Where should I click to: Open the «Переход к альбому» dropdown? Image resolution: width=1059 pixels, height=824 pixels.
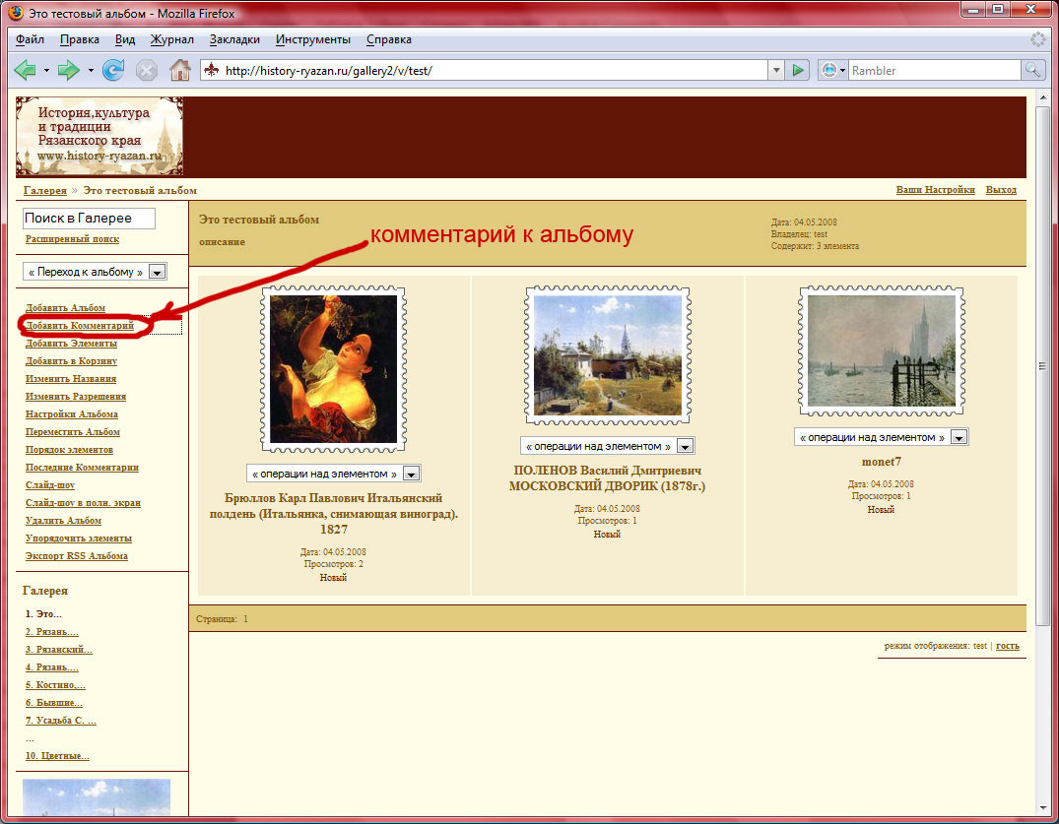pyautogui.click(x=95, y=272)
